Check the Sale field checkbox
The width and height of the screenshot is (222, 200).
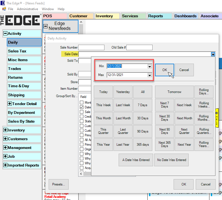82,112
